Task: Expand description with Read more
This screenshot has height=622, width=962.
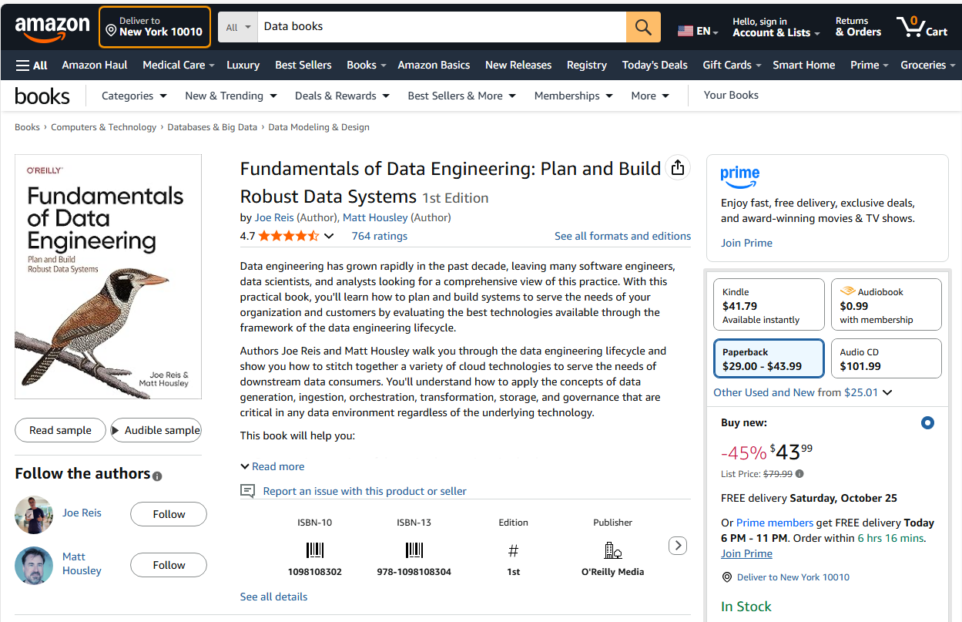Action: (x=272, y=466)
